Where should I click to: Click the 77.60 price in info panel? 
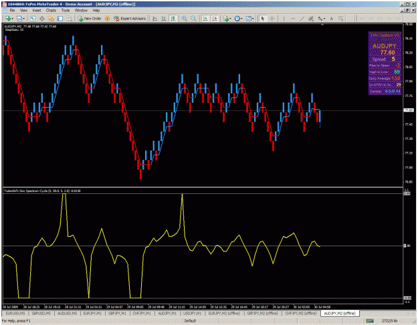coord(387,52)
